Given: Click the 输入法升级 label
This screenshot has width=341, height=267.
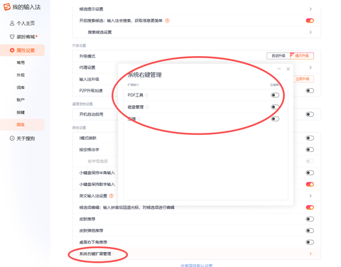Looking at the screenshot, I should tap(90, 79).
